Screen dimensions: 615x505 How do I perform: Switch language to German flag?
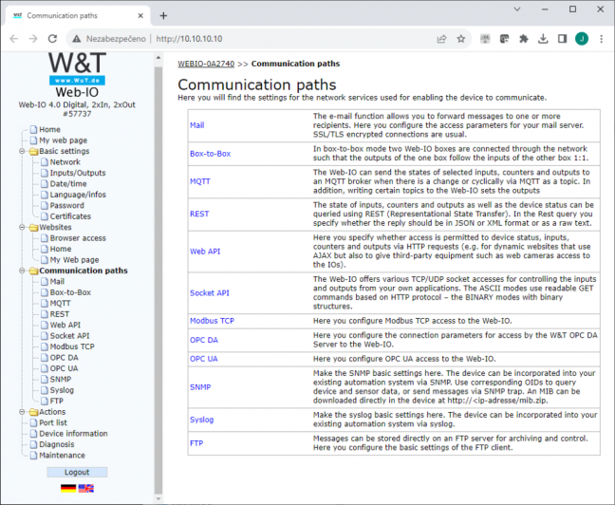click(68, 488)
